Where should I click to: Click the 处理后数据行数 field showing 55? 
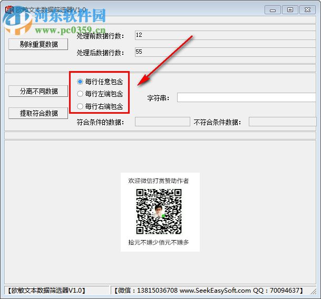point(225,52)
